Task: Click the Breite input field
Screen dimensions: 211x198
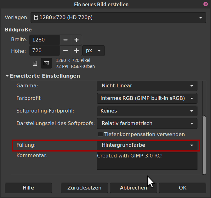Action: (x=45, y=40)
